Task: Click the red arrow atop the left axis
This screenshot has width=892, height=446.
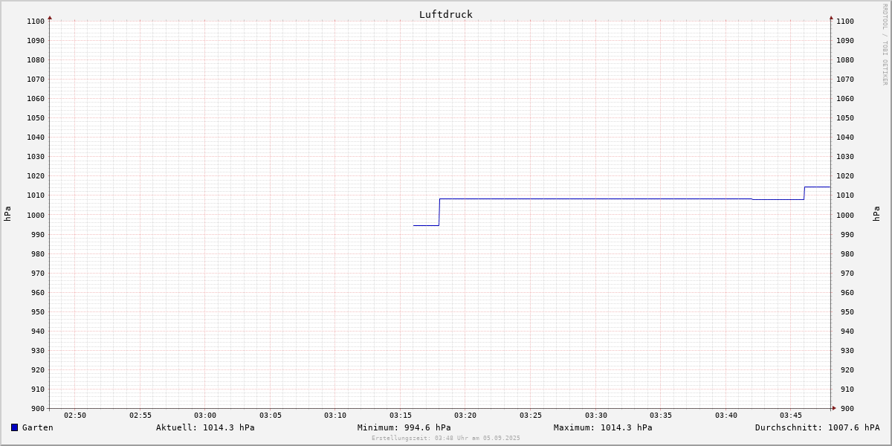Action: (x=50, y=17)
